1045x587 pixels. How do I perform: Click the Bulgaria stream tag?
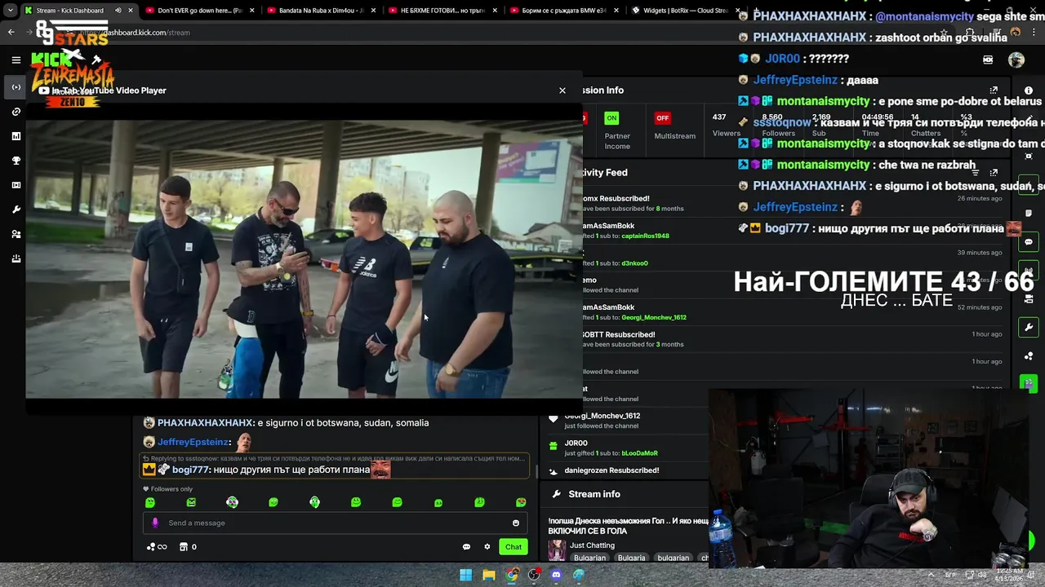pyautogui.click(x=631, y=558)
